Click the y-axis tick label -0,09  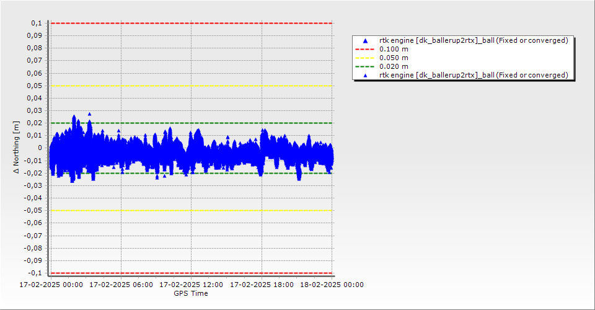pyautogui.click(x=33, y=260)
